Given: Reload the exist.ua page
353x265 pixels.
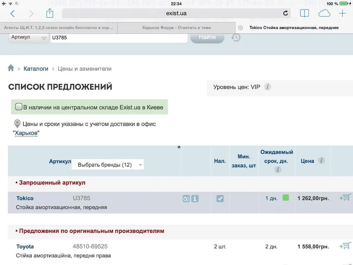Looking at the screenshot, I should click(x=286, y=13).
